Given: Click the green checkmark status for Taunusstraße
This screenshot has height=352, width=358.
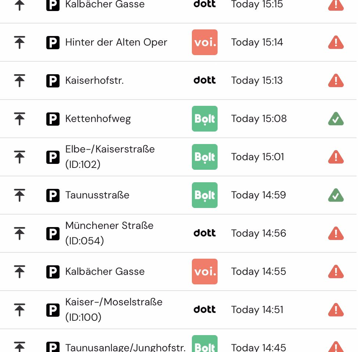Looking at the screenshot, I should click(336, 195).
